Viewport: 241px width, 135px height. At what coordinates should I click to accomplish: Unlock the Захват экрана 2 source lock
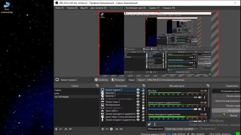(x=143, y=108)
